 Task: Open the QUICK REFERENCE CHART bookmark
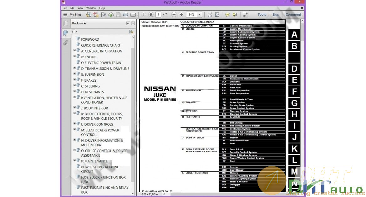point(101,45)
